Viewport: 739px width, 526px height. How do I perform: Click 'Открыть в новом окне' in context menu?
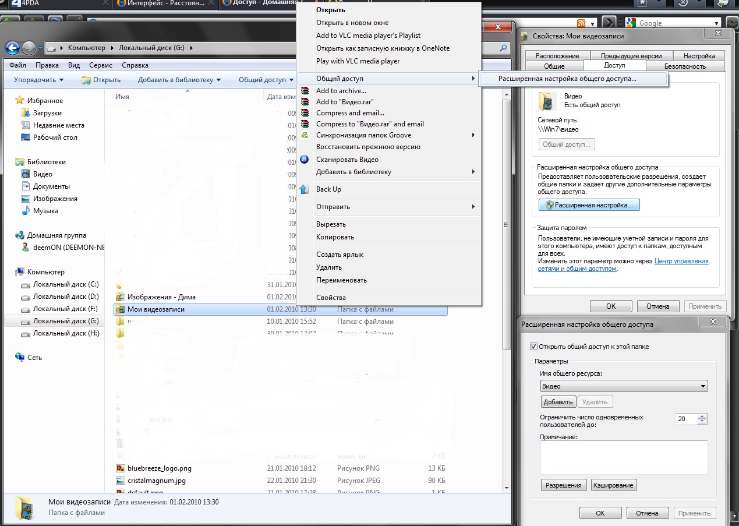(x=352, y=23)
